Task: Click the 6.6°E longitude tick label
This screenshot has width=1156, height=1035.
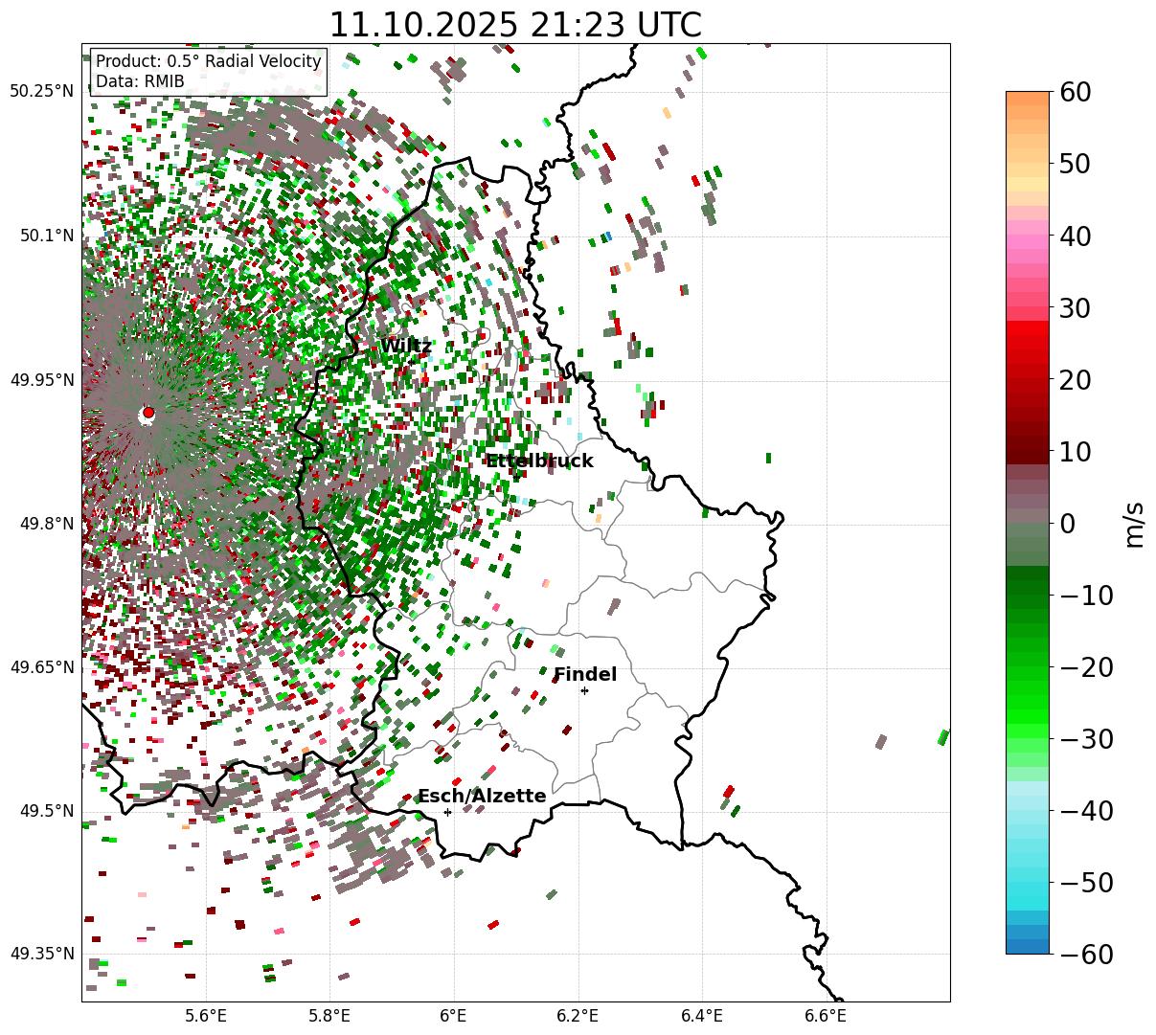Action: coord(826,1015)
